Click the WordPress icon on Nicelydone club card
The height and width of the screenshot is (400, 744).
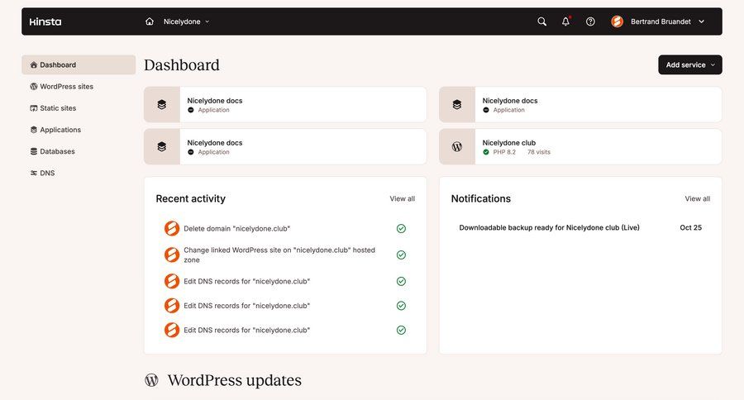point(457,146)
